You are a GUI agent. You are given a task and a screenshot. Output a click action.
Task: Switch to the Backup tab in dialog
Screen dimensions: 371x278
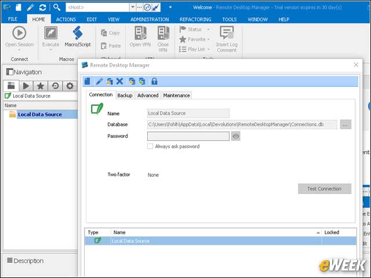coord(125,95)
